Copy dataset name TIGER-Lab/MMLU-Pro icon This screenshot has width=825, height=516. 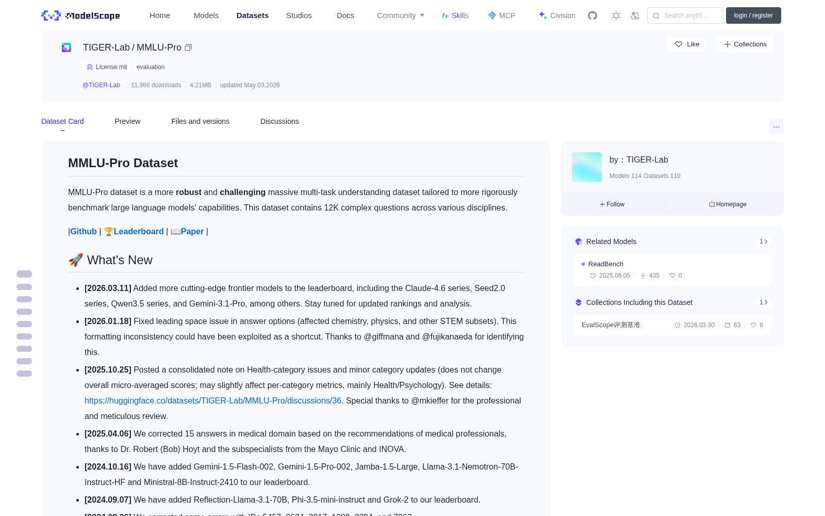[x=188, y=47]
